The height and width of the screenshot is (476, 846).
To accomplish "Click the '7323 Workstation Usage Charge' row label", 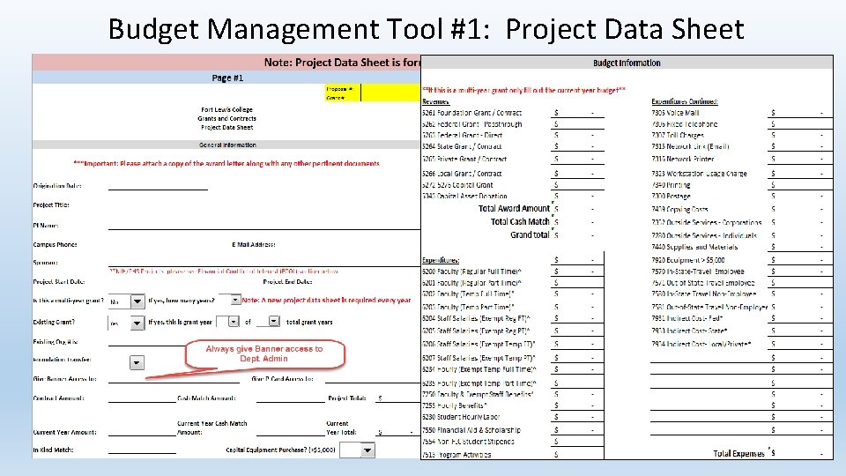I will point(699,174).
